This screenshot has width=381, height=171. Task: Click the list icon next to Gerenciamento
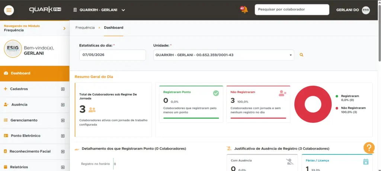tap(6, 120)
